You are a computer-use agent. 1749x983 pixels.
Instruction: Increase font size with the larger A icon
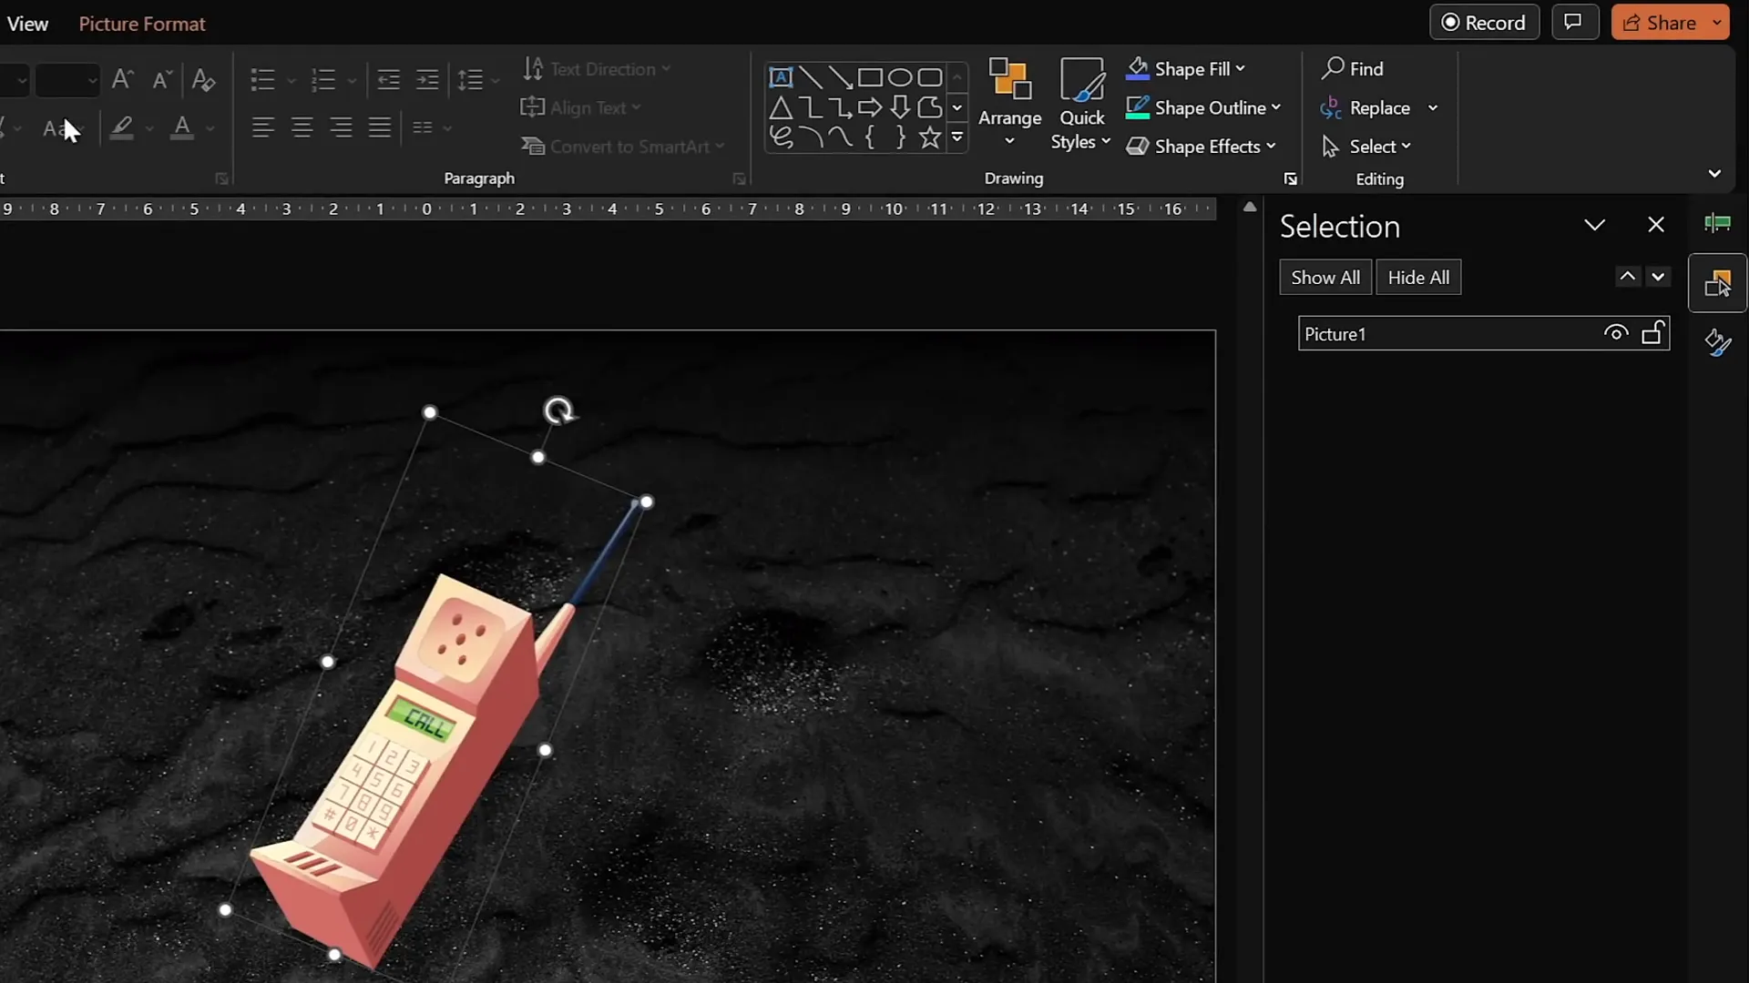(122, 79)
